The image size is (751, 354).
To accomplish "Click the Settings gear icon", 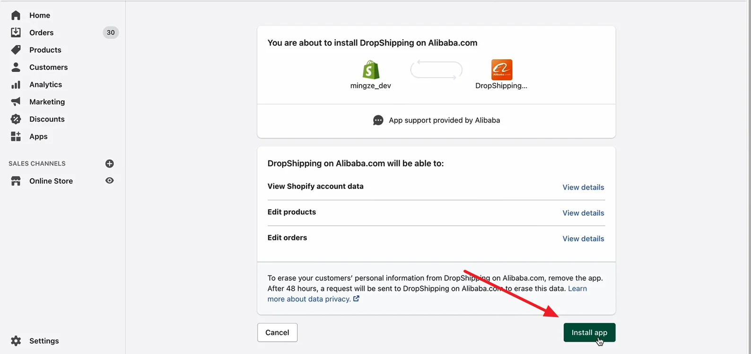I will (16, 340).
